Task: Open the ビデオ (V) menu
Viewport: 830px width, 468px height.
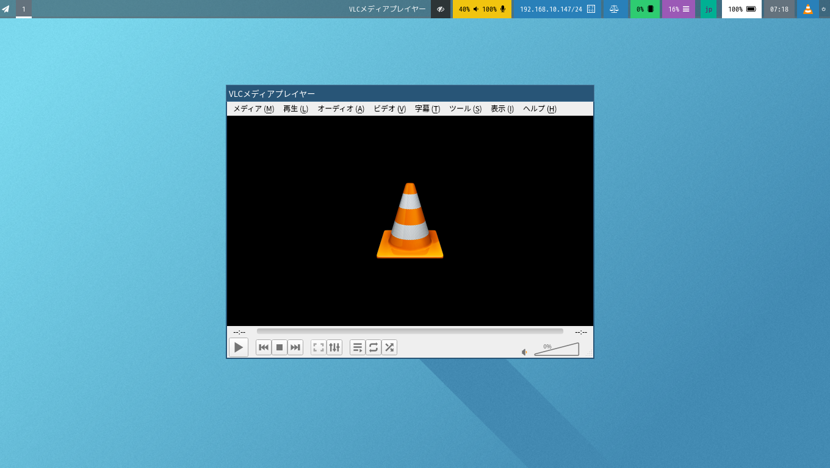Action: coord(390,109)
